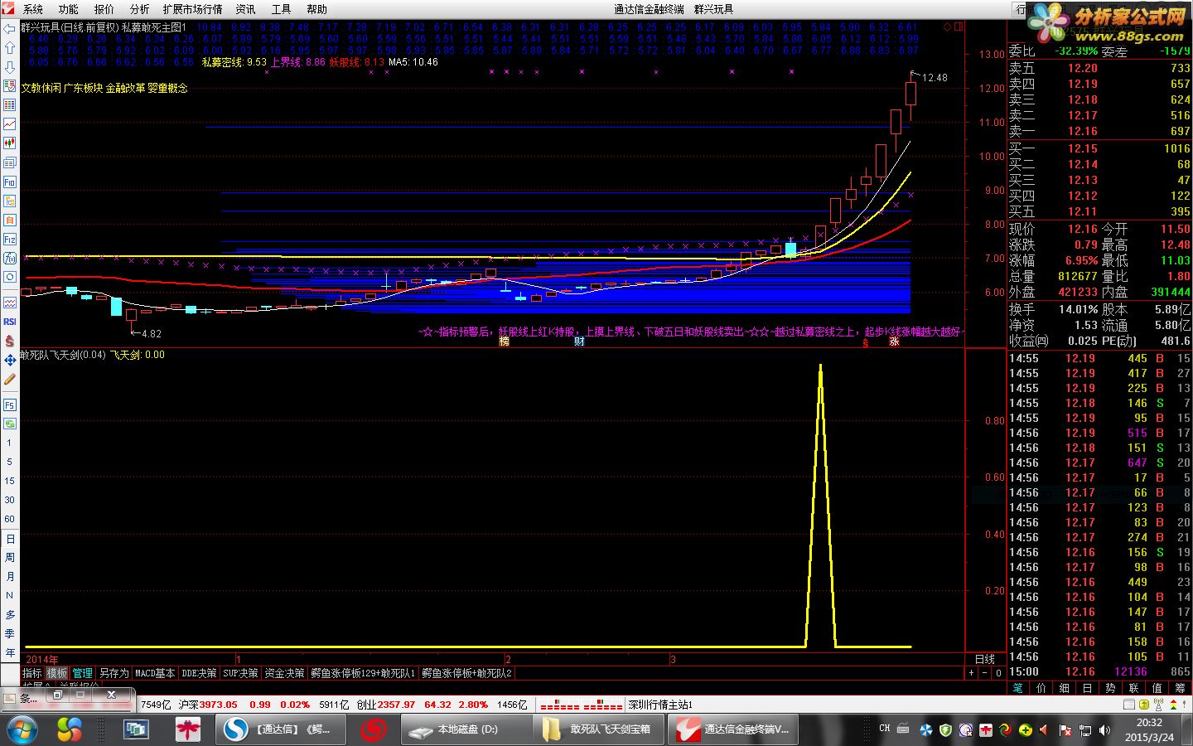Viewport: 1193px width, 746px height.
Task: Open the quote list icon with checkmark
Action: click(10, 86)
